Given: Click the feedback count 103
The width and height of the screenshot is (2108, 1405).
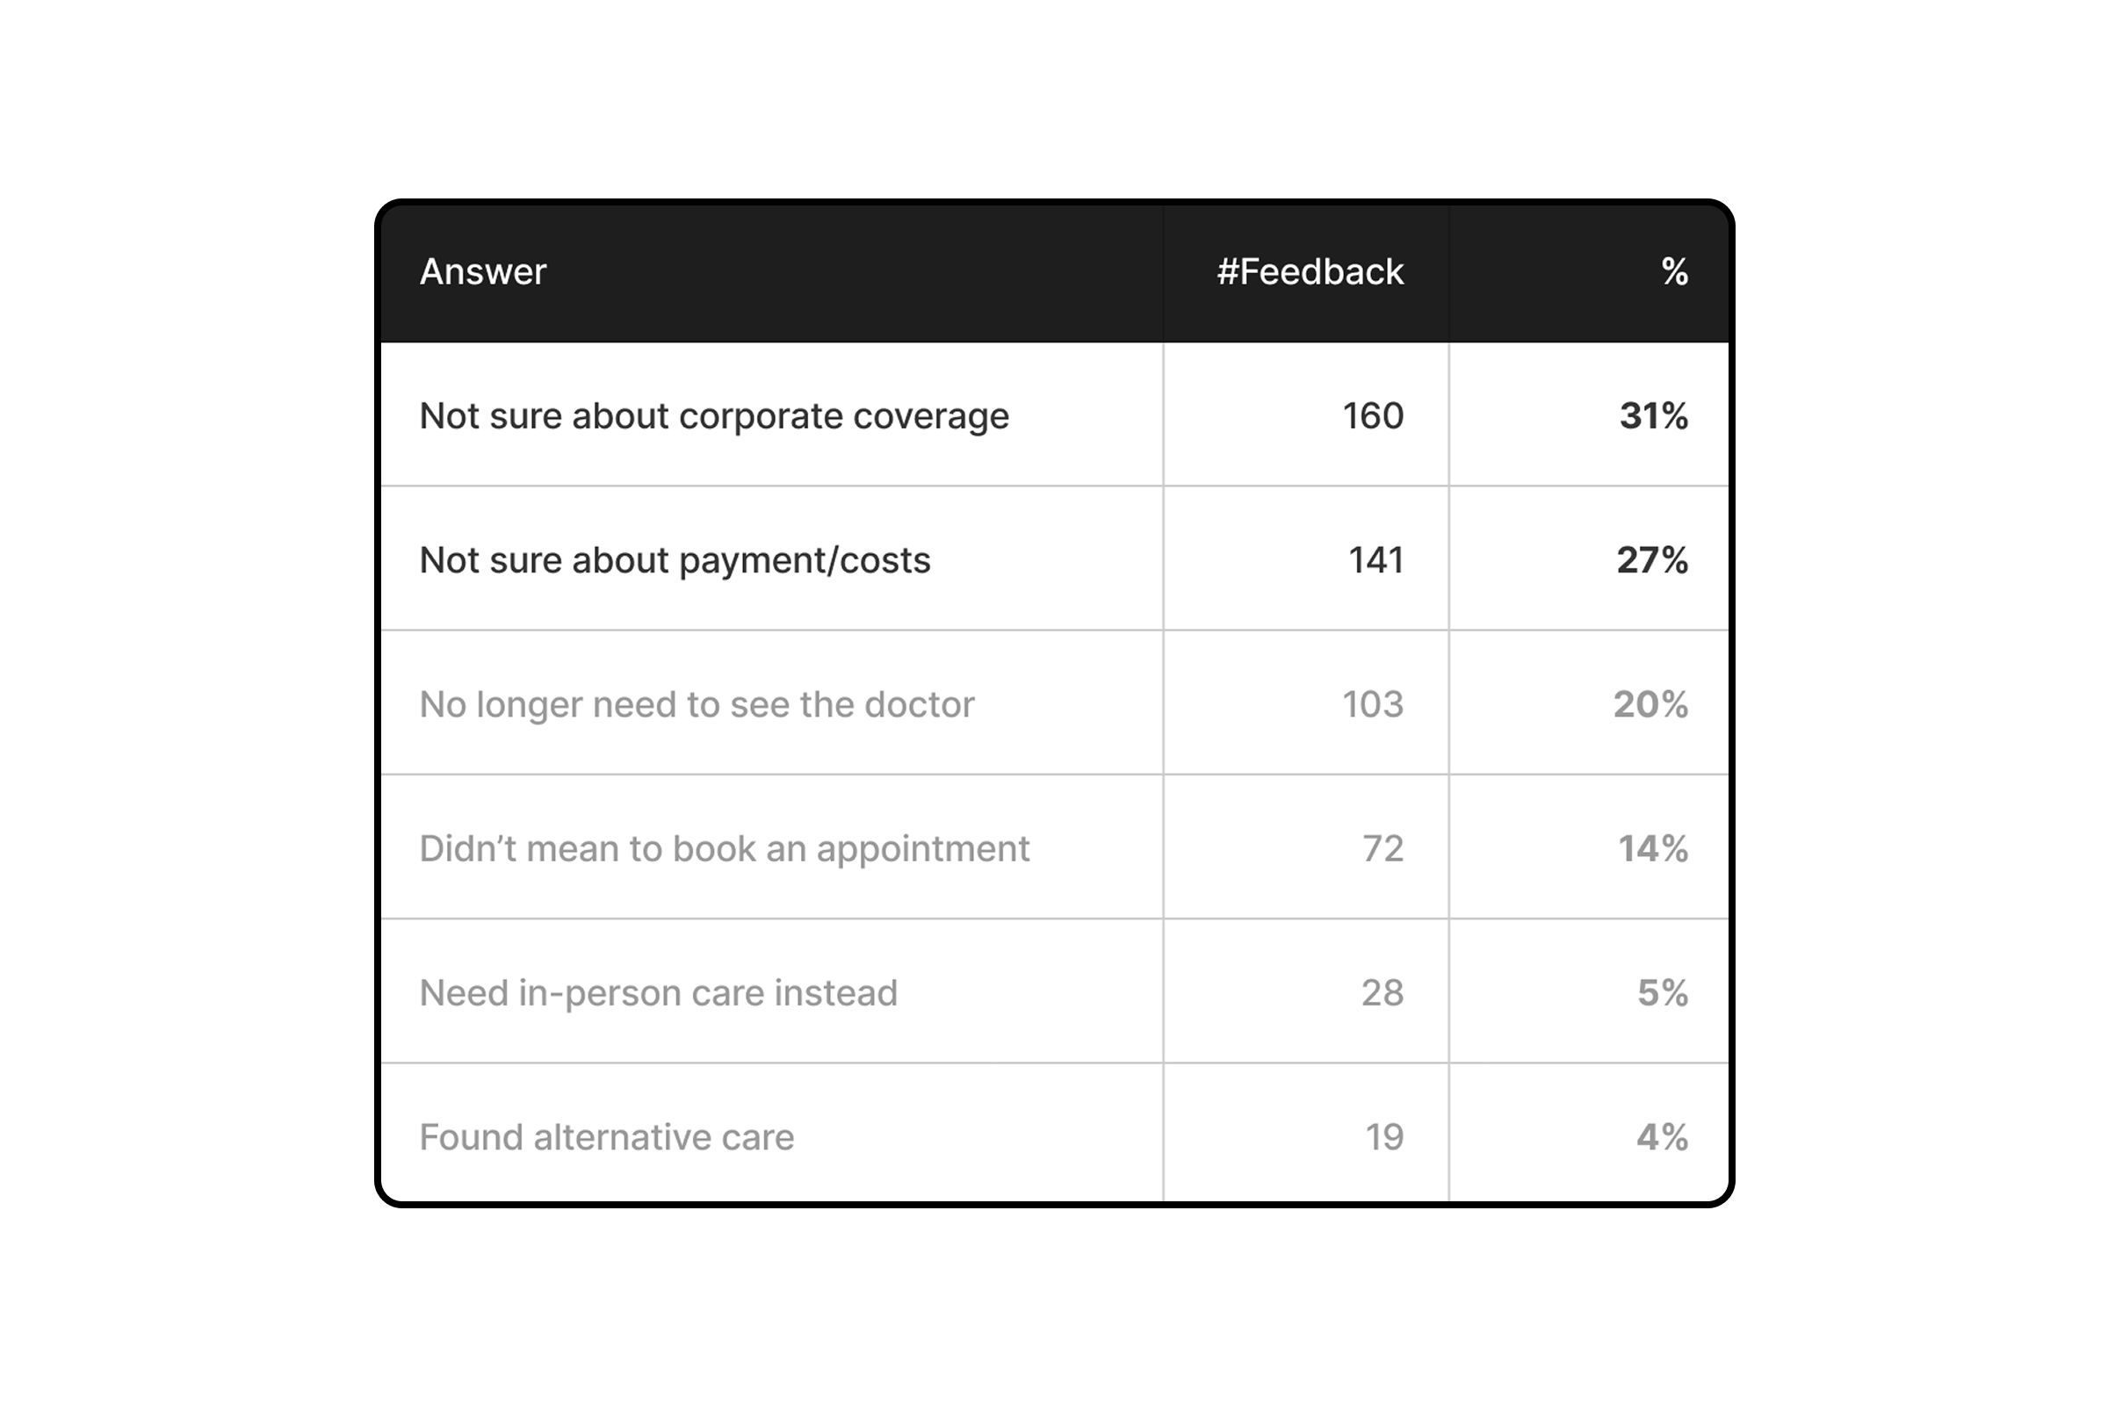Looking at the screenshot, I should click(1372, 704).
